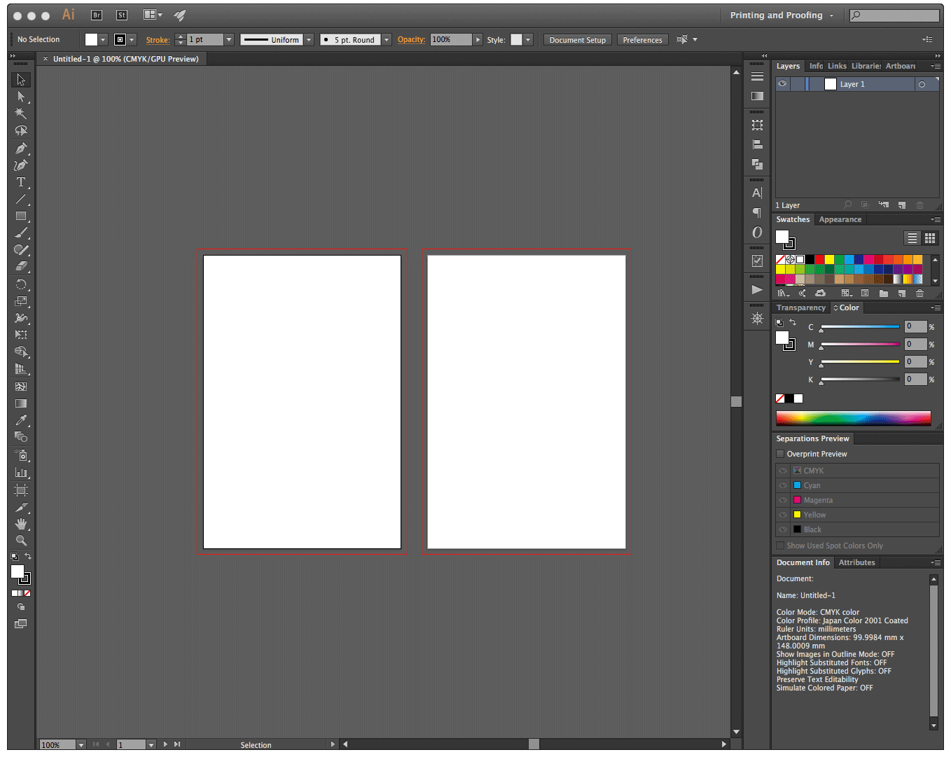Select the Zoom tool
951x757 pixels.
[x=21, y=541]
